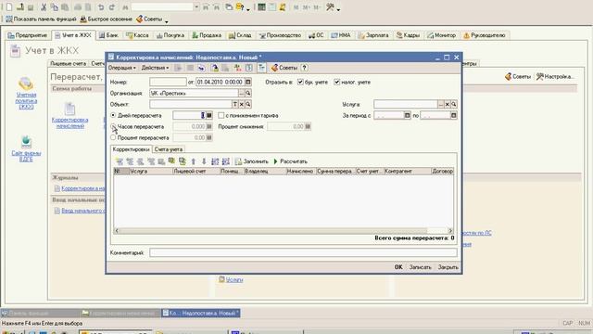Screen dimensions: 593x334
Task: Switch to Недопоставка Новый window on taskbar panel
Action: tap(201, 314)
